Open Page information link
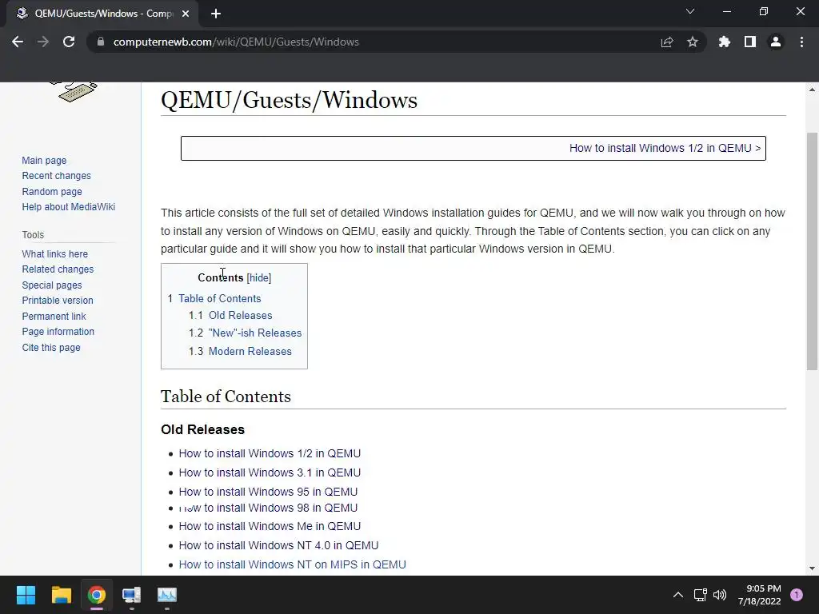This screenshot has height=614, width=819. pos(58,332)
